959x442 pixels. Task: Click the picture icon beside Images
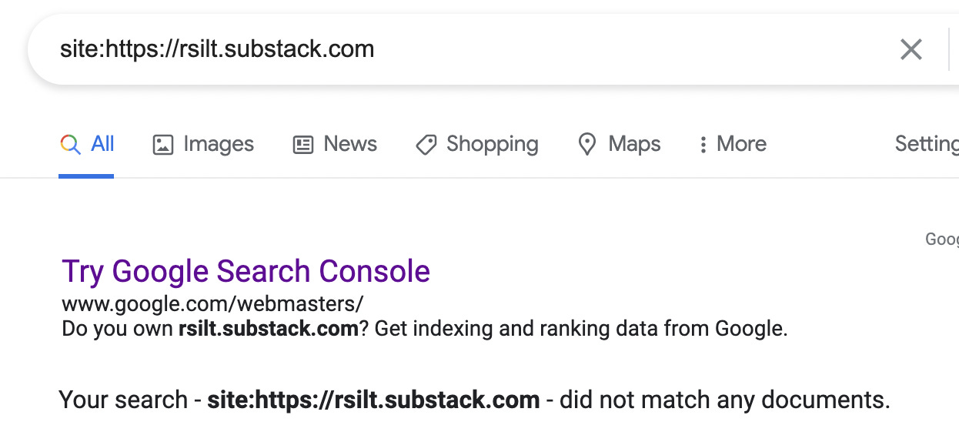tap(163, 145)
